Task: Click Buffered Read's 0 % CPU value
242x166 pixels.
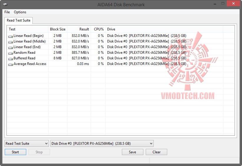Action: [x=101, y=58]
